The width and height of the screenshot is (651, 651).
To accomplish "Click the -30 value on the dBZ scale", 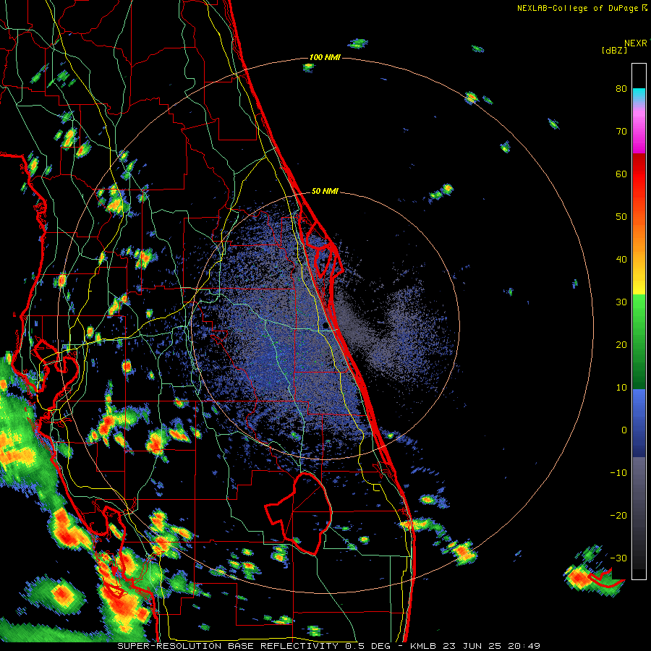I will [618, 558].
